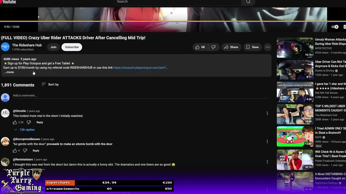Click the Nightmare Feelings channel name
Image resolution: width=346 pixels, height=194 pixels.
327,183
